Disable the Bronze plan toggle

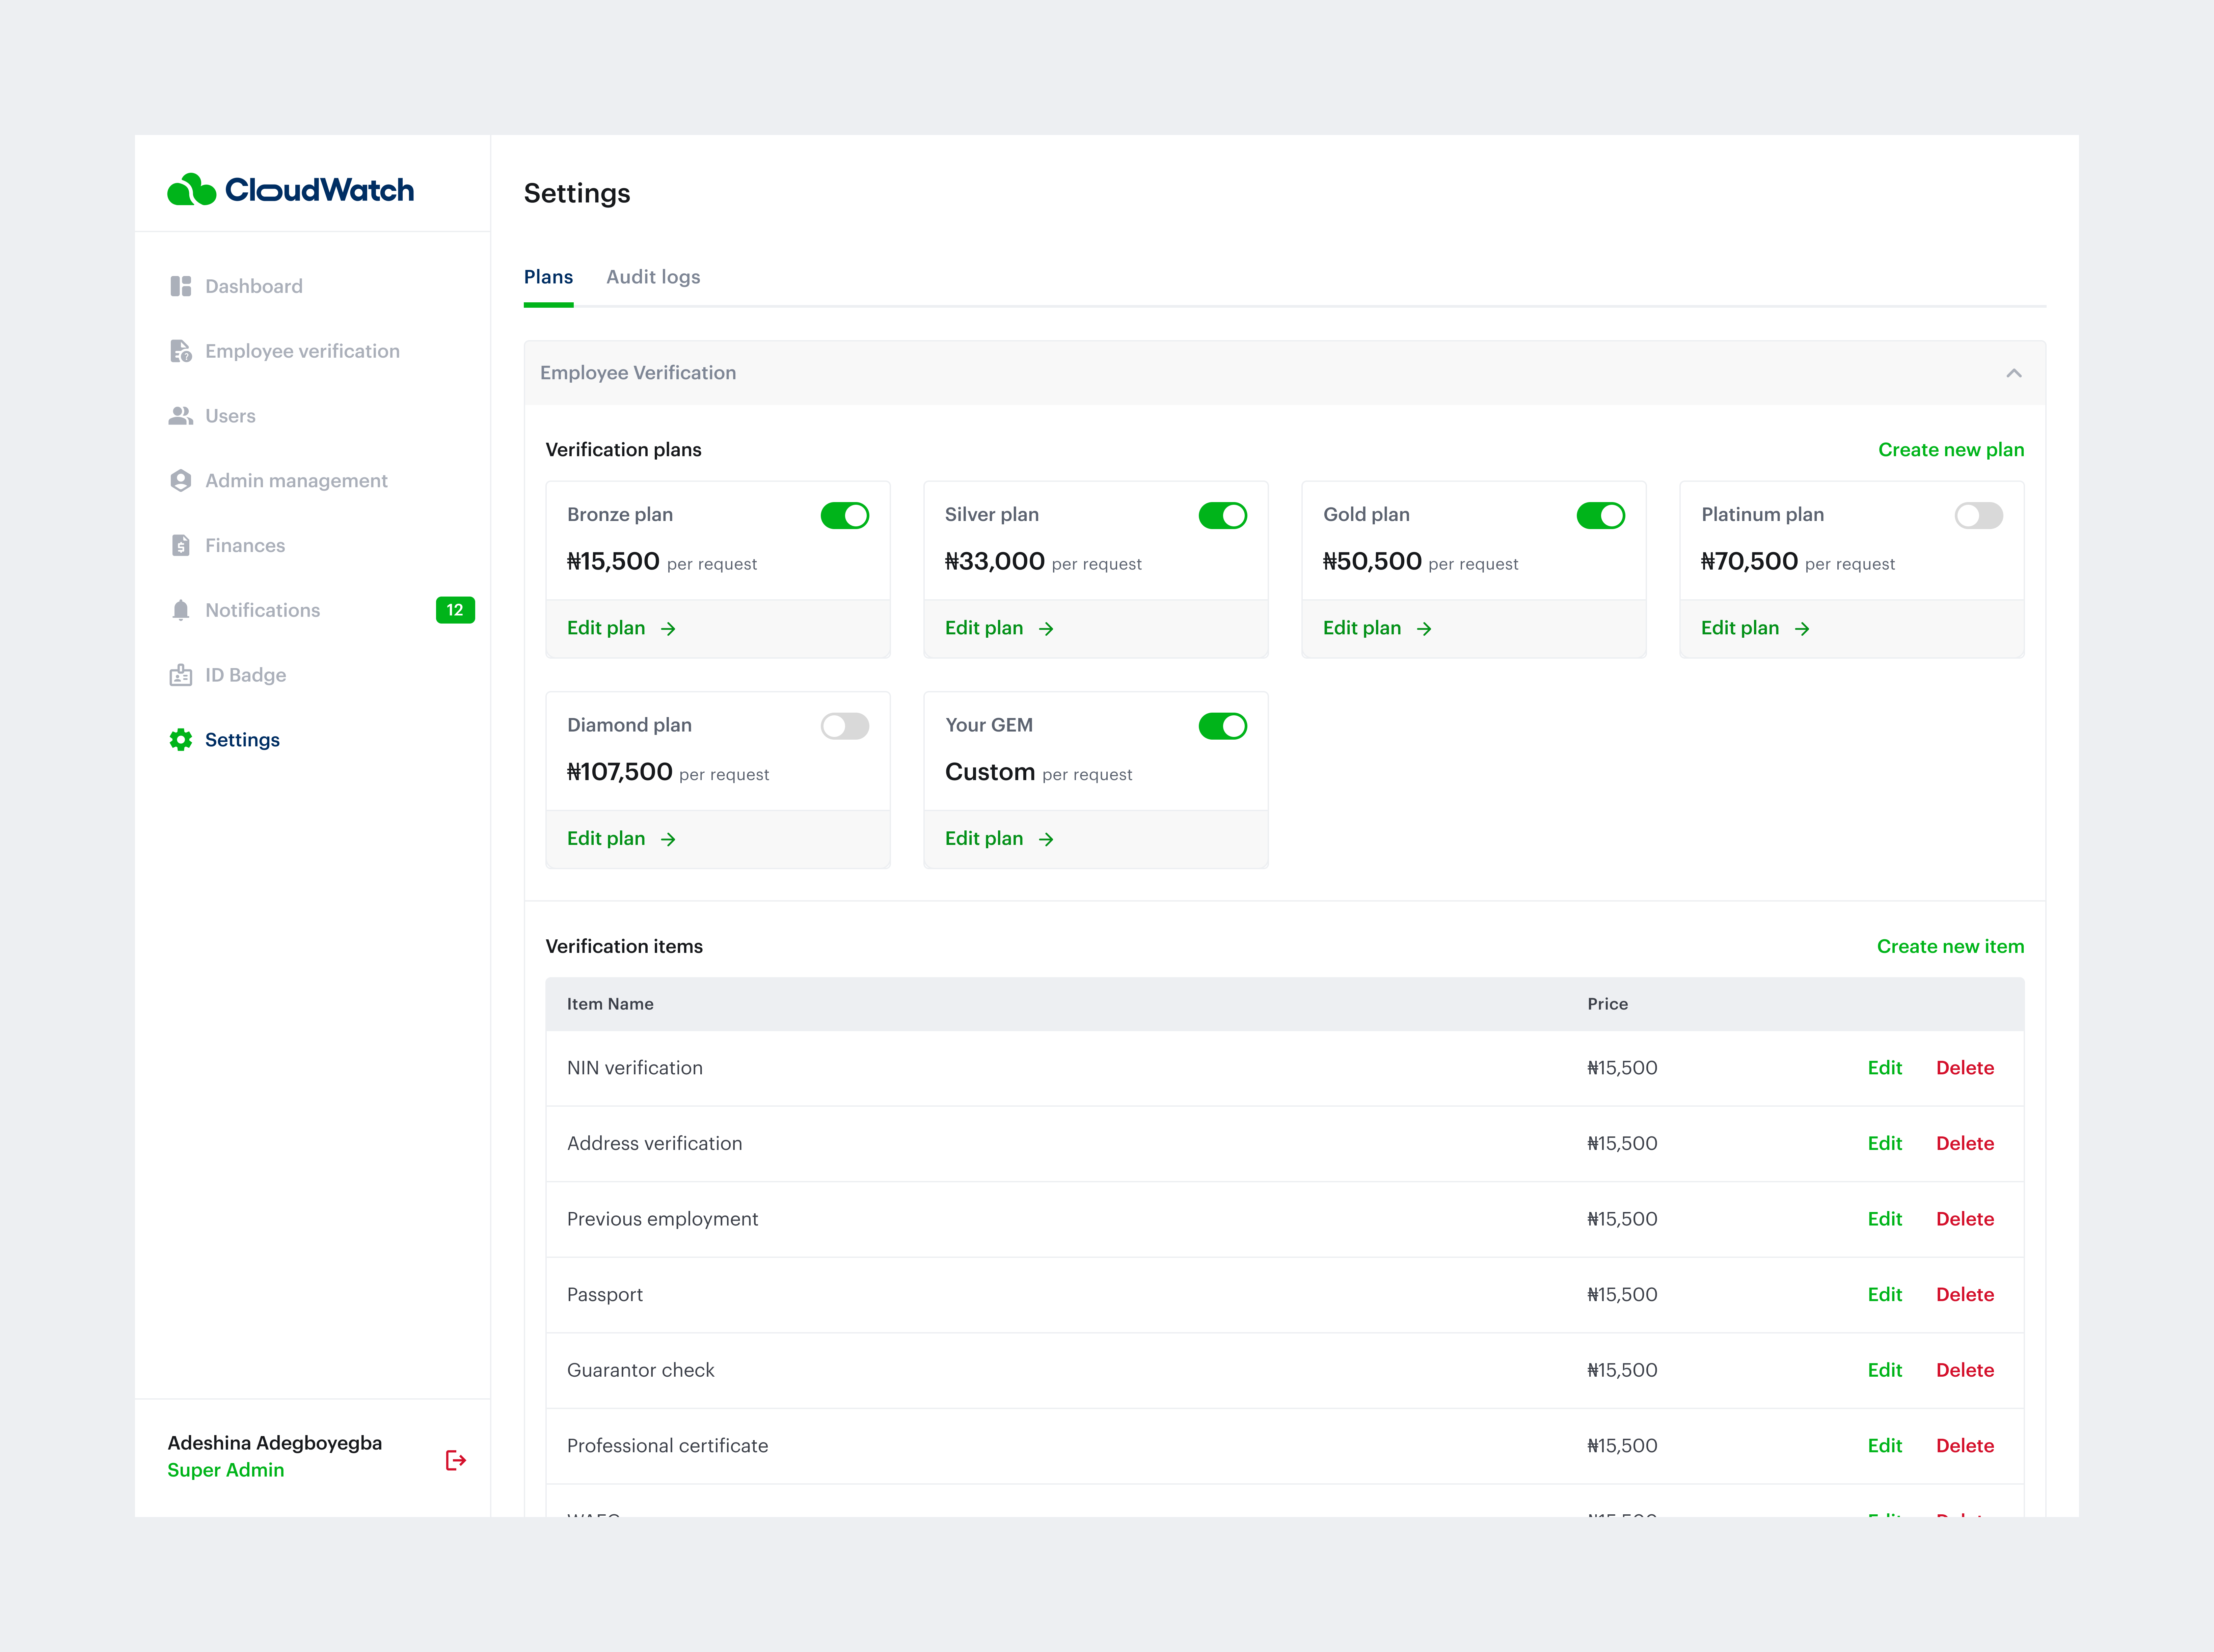coord(845,515)
